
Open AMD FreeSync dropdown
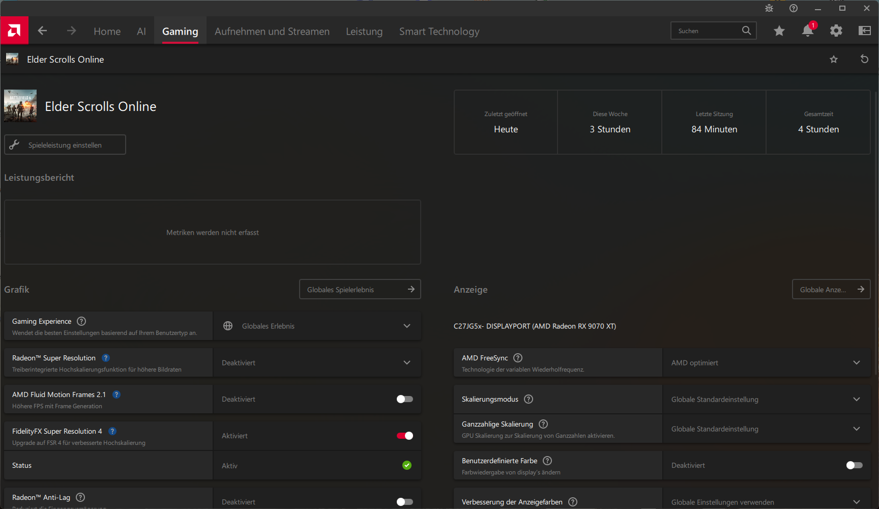pos(767,362)
